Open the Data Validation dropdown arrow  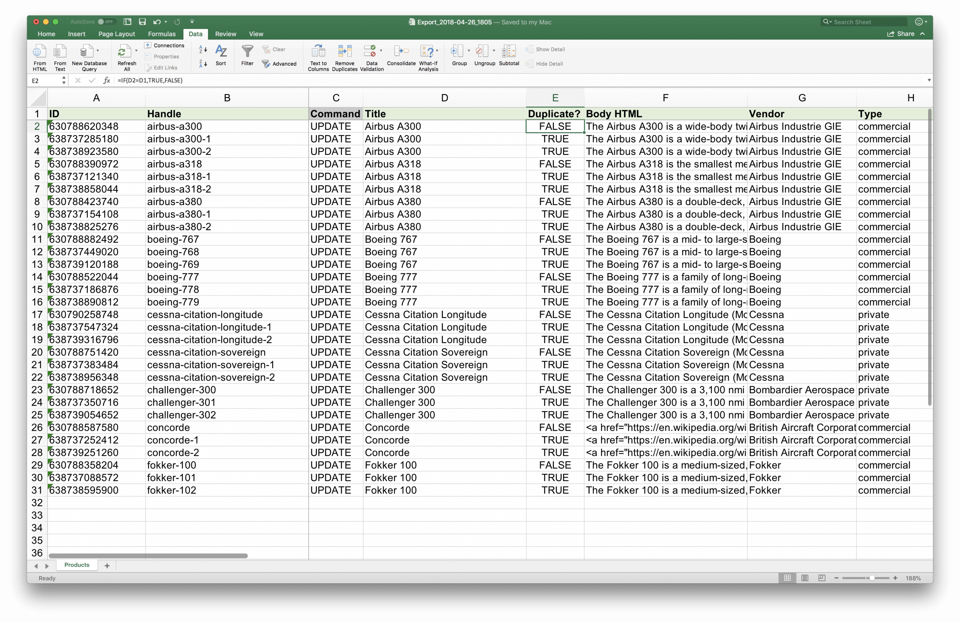coord(381,51)
